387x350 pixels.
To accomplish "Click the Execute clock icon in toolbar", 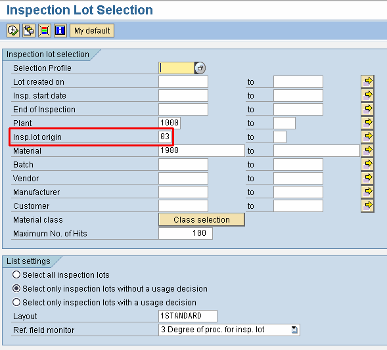I will tap(13, 31).
